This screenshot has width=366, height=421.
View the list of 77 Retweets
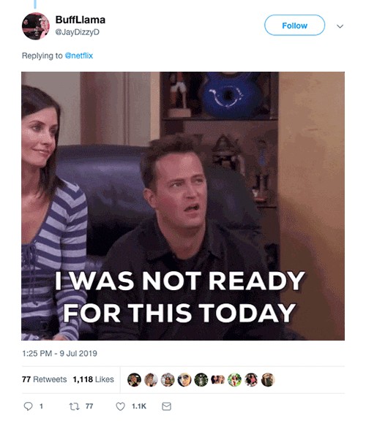(x=45, y=379)
